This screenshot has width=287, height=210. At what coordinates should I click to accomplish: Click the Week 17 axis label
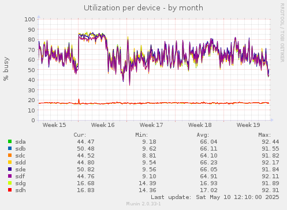pos(151,125)
